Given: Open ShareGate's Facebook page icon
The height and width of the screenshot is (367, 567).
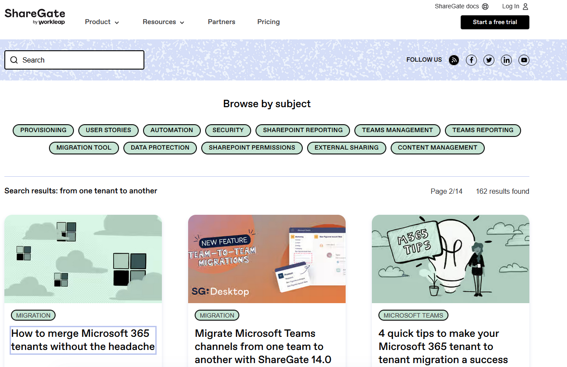Looking at the screenshot, I should point(471,60).
